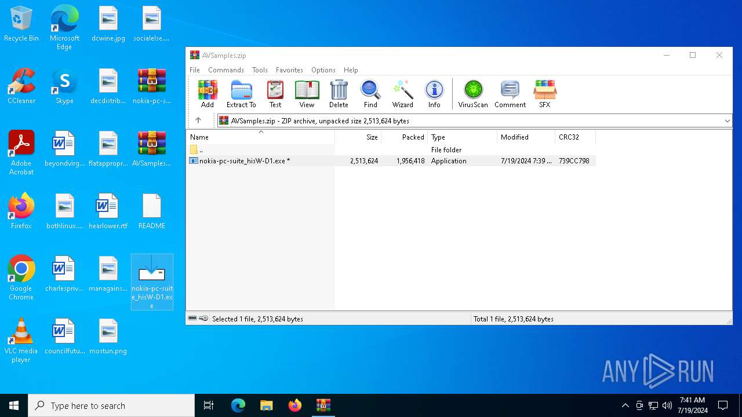
Task: Click the Comment toolbar icon
Action: [510, 94]
